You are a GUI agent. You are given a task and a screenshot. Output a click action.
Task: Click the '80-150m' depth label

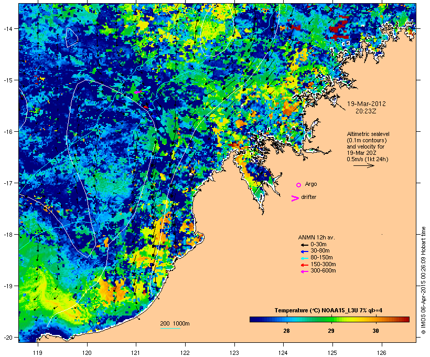coord(321,258)
